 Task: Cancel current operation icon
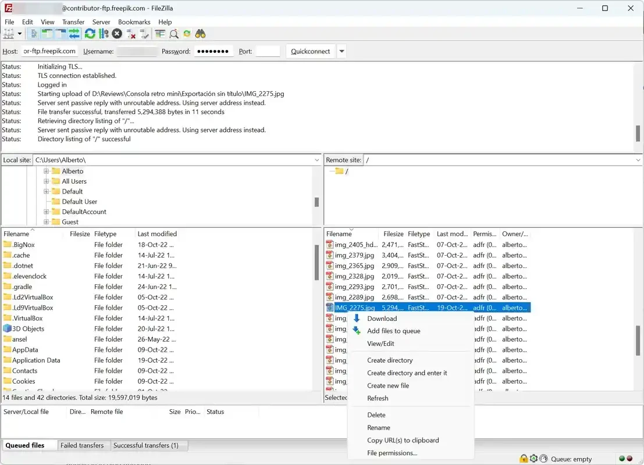pos(117,34)
